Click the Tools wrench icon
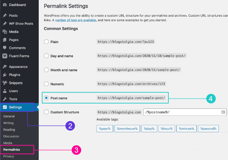Image resolution: width=228 pixels, height=160 pixels. click(x=5, y=99)
